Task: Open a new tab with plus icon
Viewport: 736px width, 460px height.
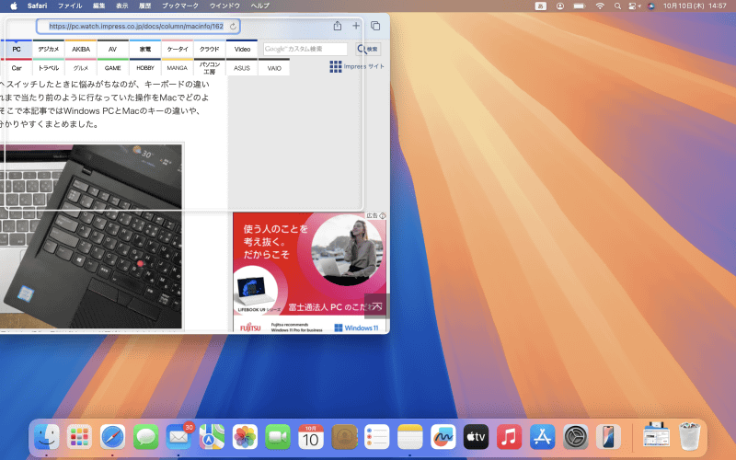Action: coord(356,26)
